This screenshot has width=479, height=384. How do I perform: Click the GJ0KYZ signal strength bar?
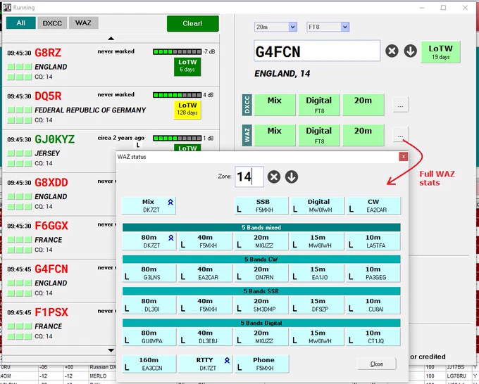pos(178,139)
